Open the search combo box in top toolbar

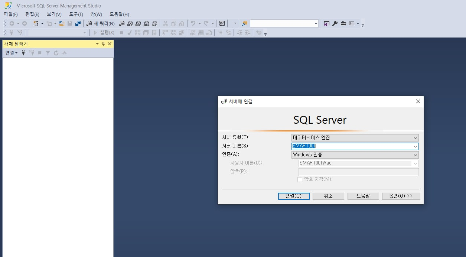(x=284, y=23)
